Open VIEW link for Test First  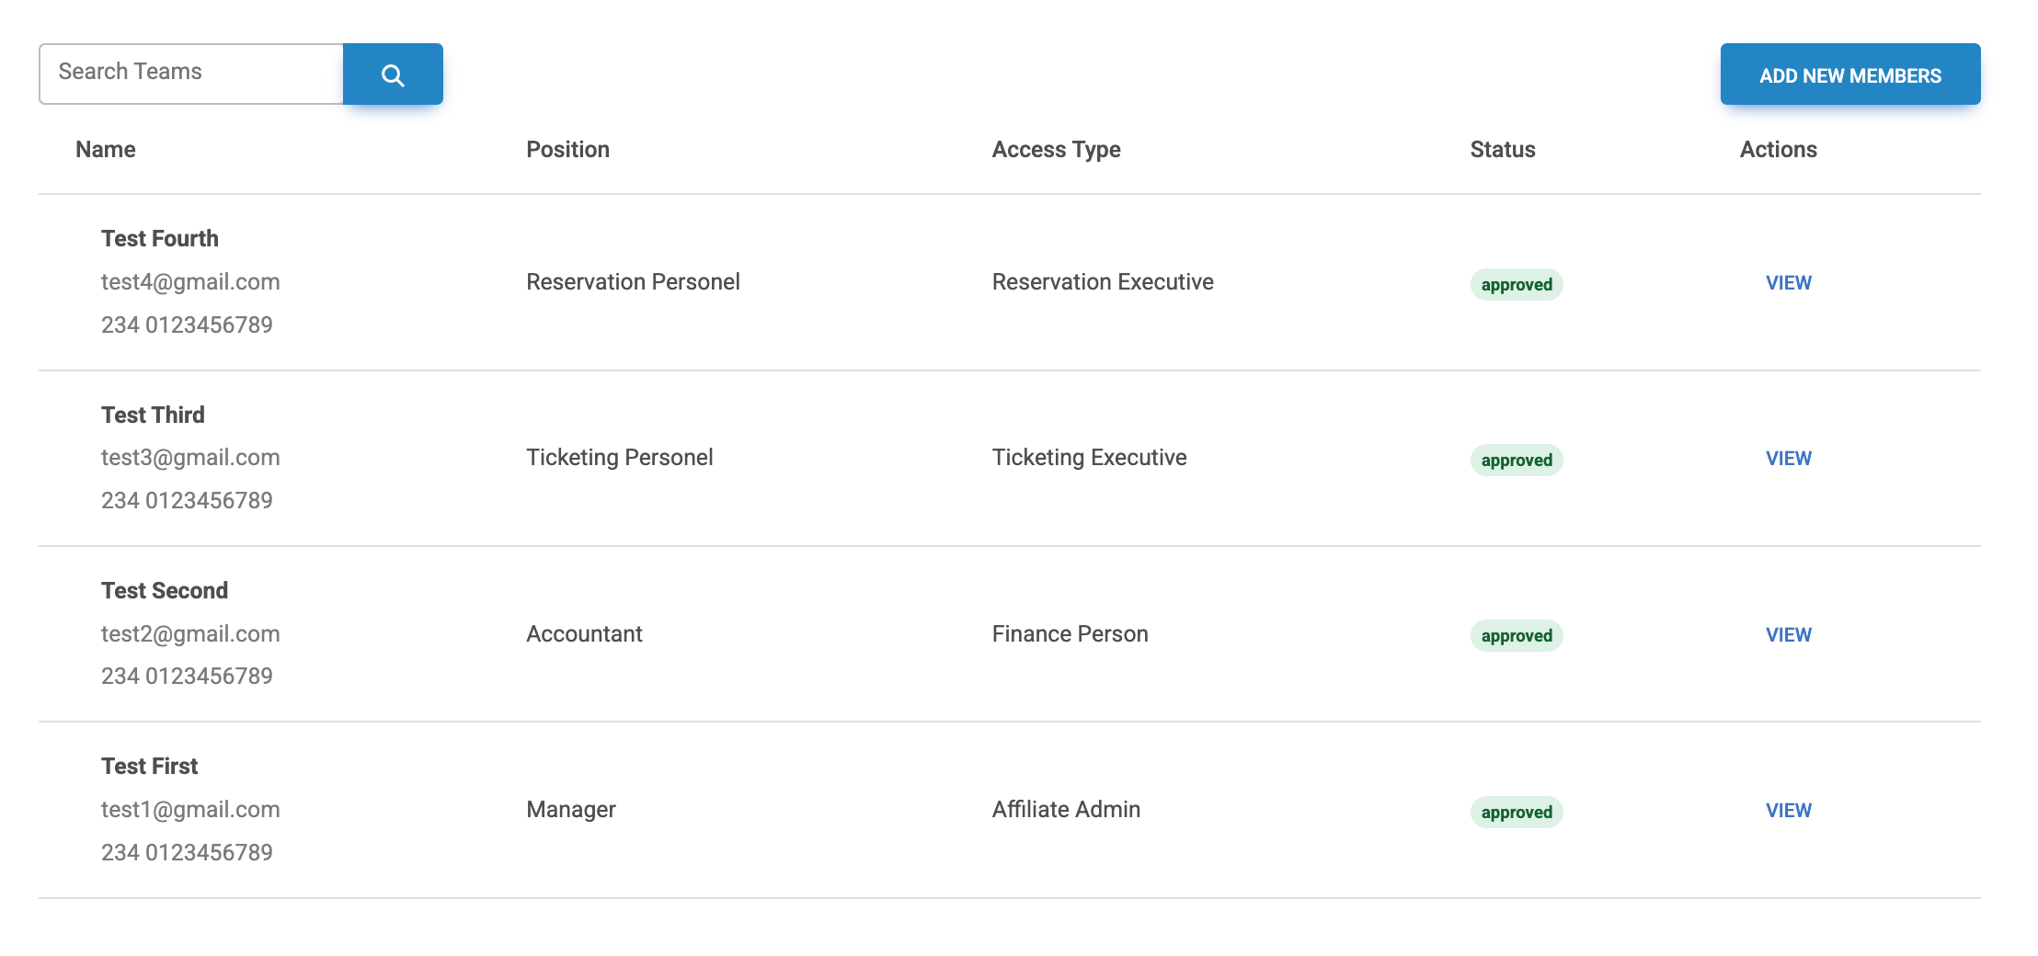tap(1788, 811)
